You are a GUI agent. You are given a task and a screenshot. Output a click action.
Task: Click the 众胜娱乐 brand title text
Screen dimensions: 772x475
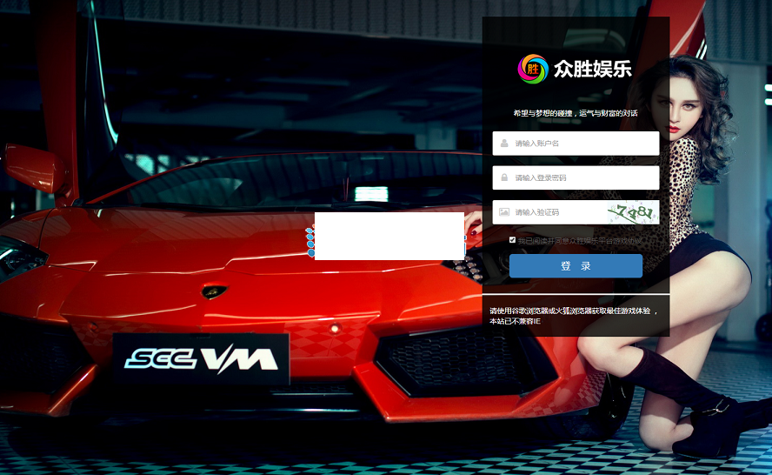(592, 70)
